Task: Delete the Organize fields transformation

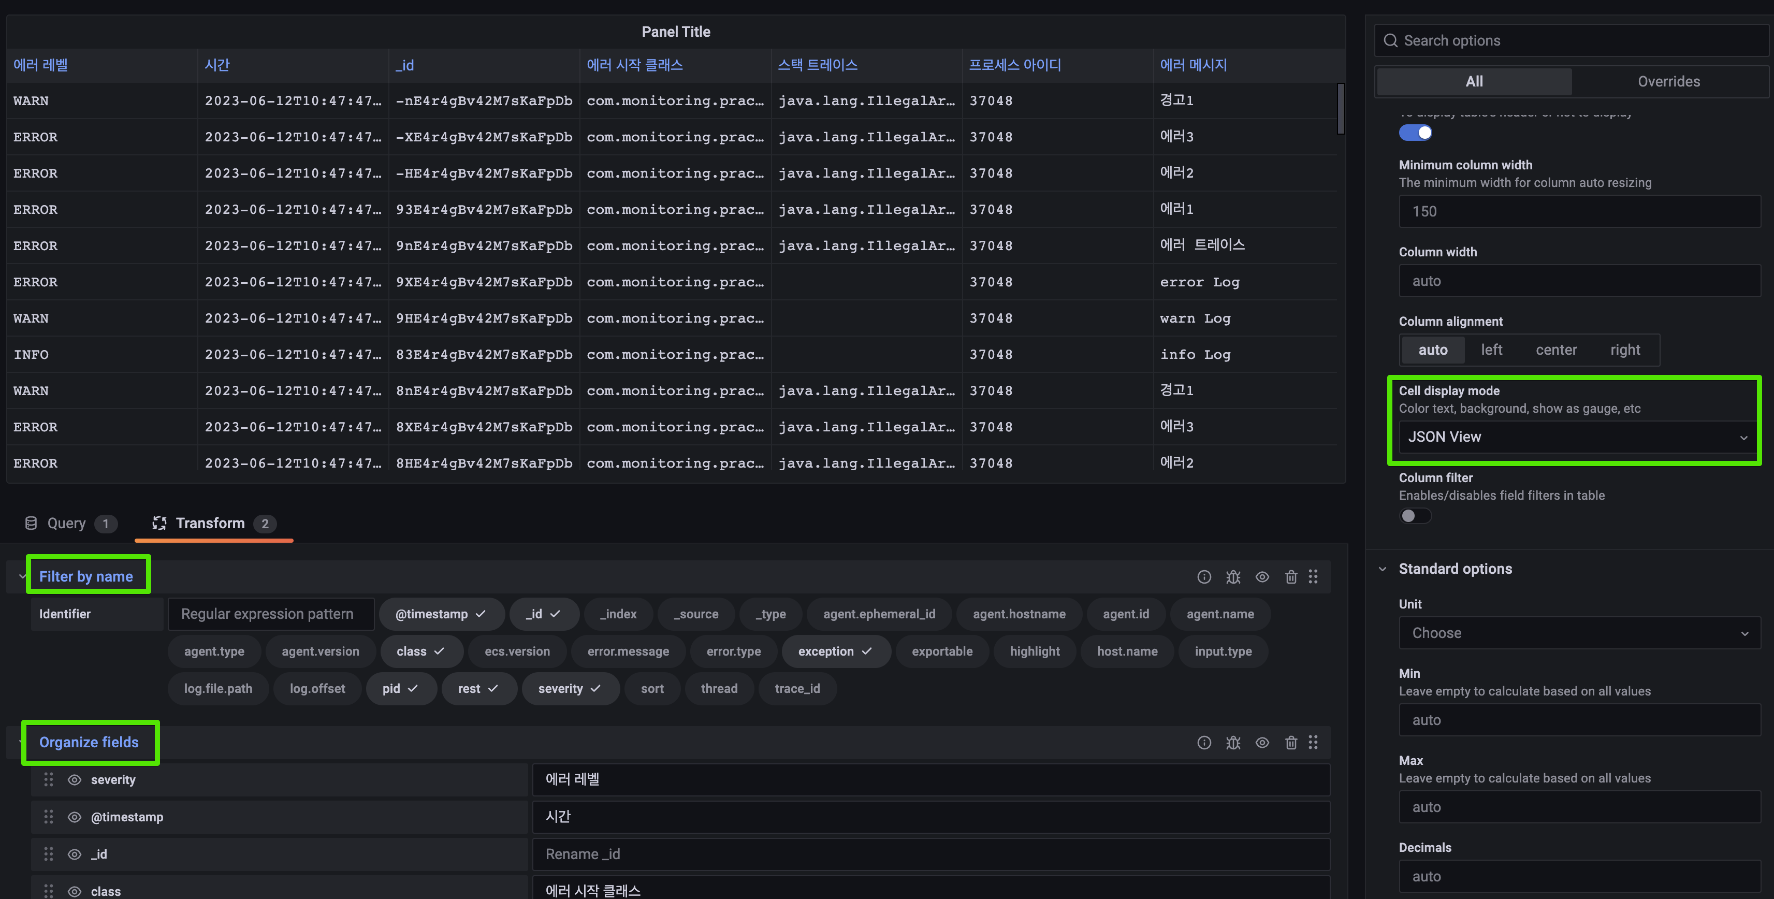Action: [x=1290, y=742]
